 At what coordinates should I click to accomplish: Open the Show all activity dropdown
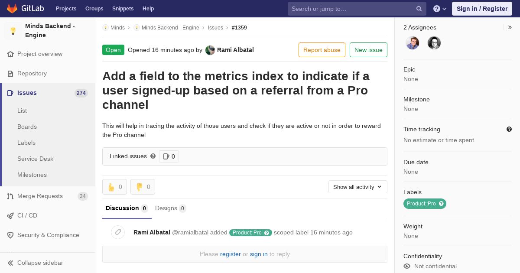click(x=358, y=187)
